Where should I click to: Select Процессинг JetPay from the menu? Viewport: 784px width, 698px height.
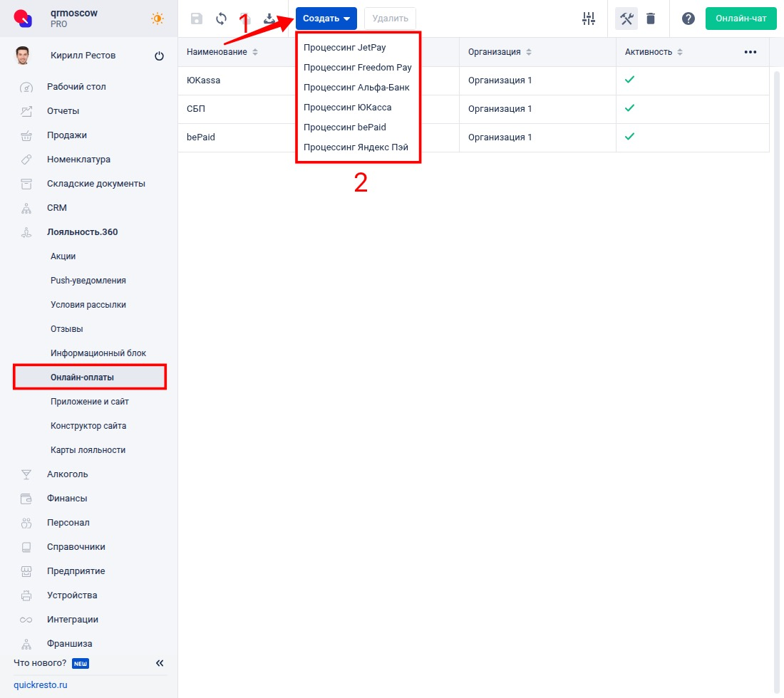[x=344, y=48]
